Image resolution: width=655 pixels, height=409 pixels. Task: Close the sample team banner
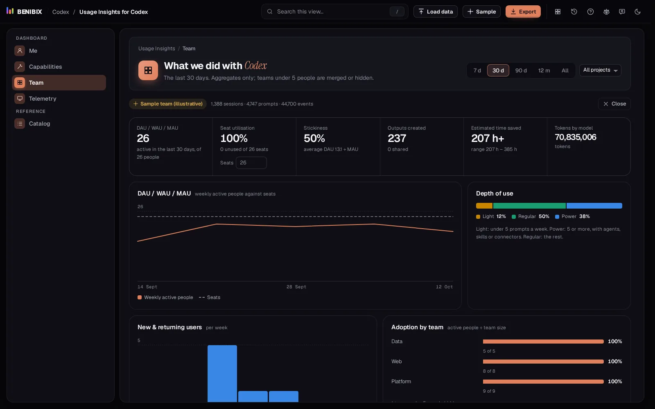click(614, 104)
